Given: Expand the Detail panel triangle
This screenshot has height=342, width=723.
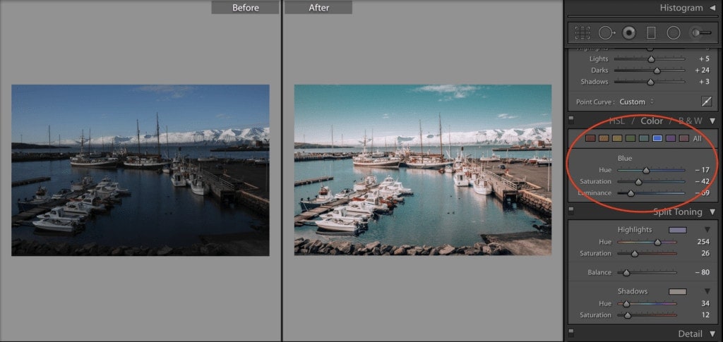Looking at the screenshot, I should [x=712, y=334].
